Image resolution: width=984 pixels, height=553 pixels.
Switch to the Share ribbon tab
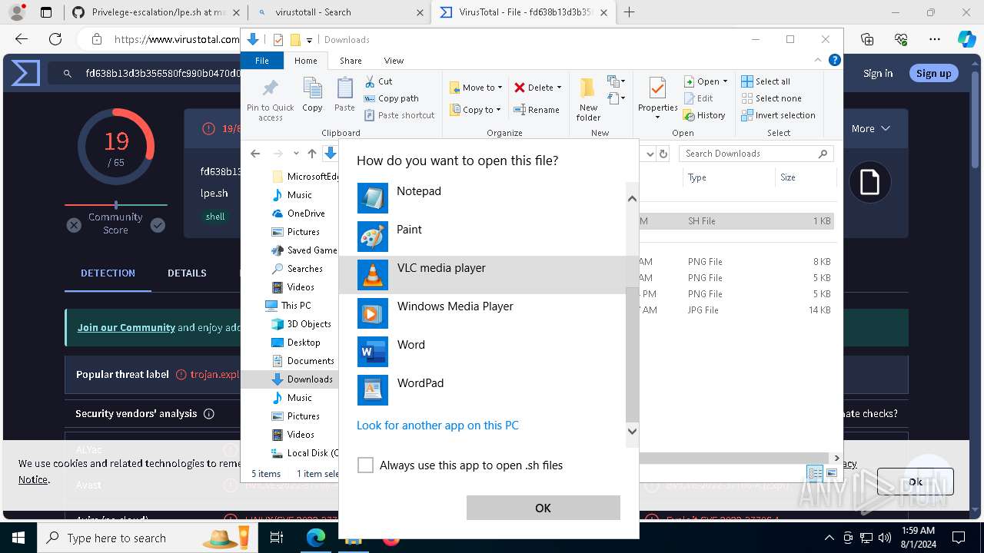(351, 61)
